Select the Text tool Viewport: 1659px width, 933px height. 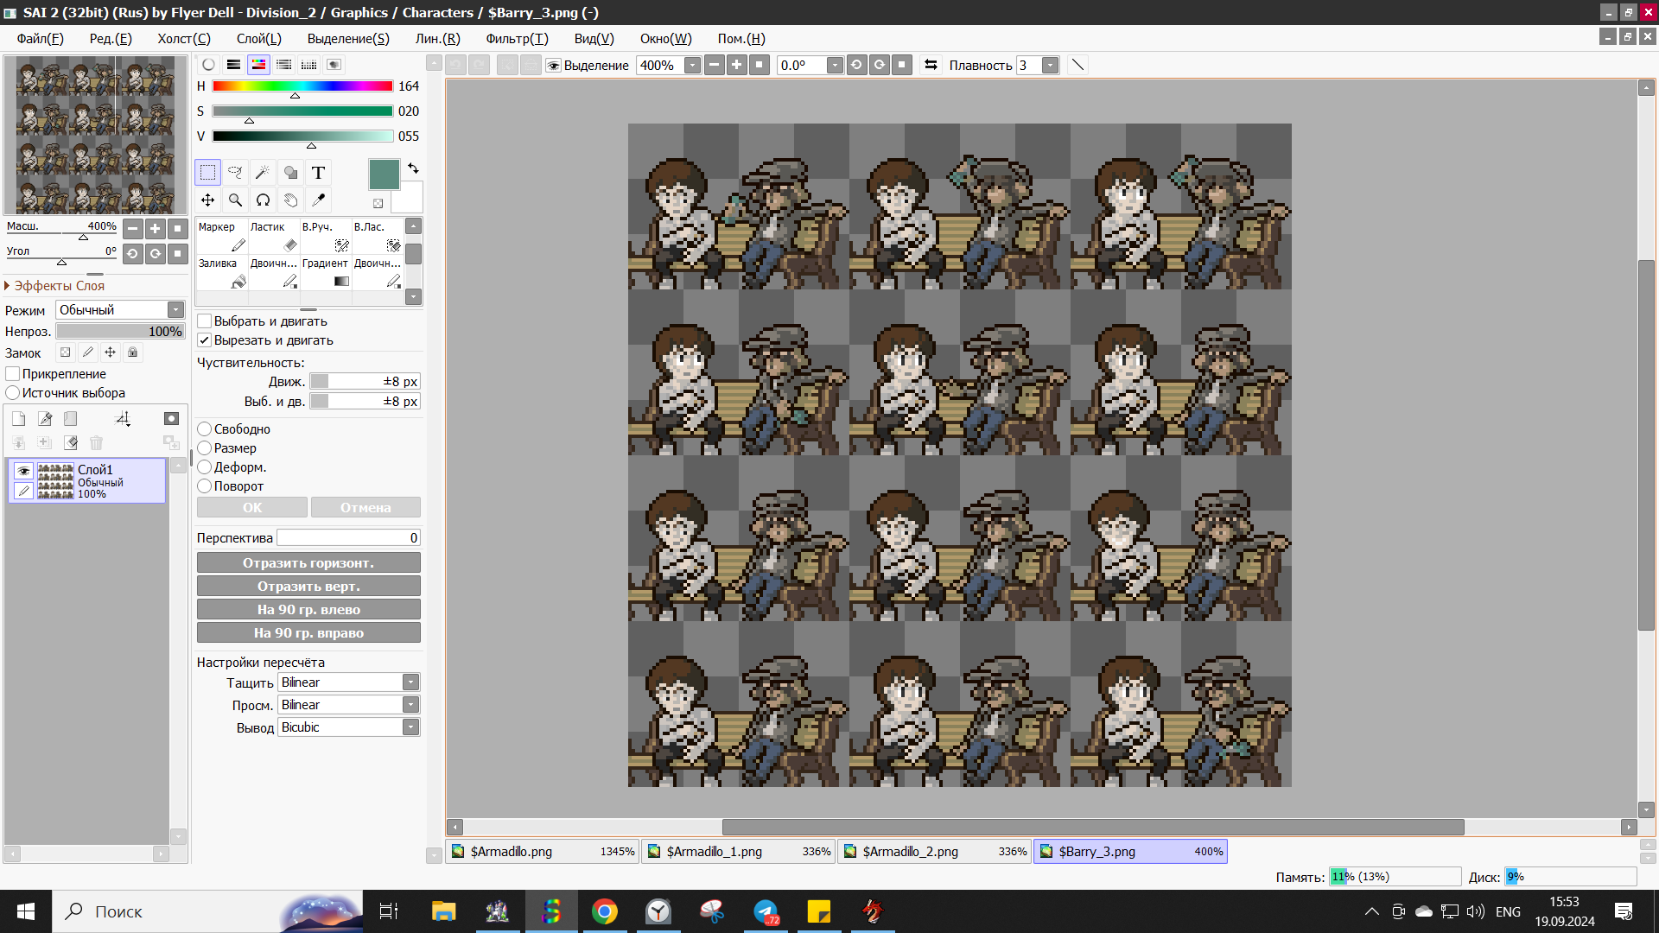pyautogui.click(x=318, y=173)
